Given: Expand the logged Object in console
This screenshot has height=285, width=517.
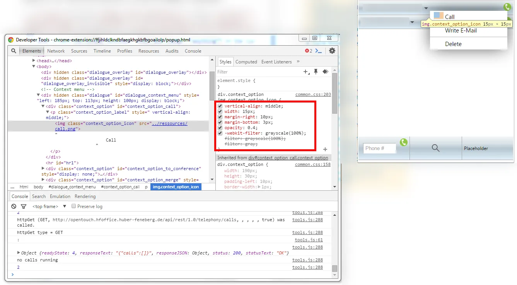Looking at the screenshot, I should (19, 253).
